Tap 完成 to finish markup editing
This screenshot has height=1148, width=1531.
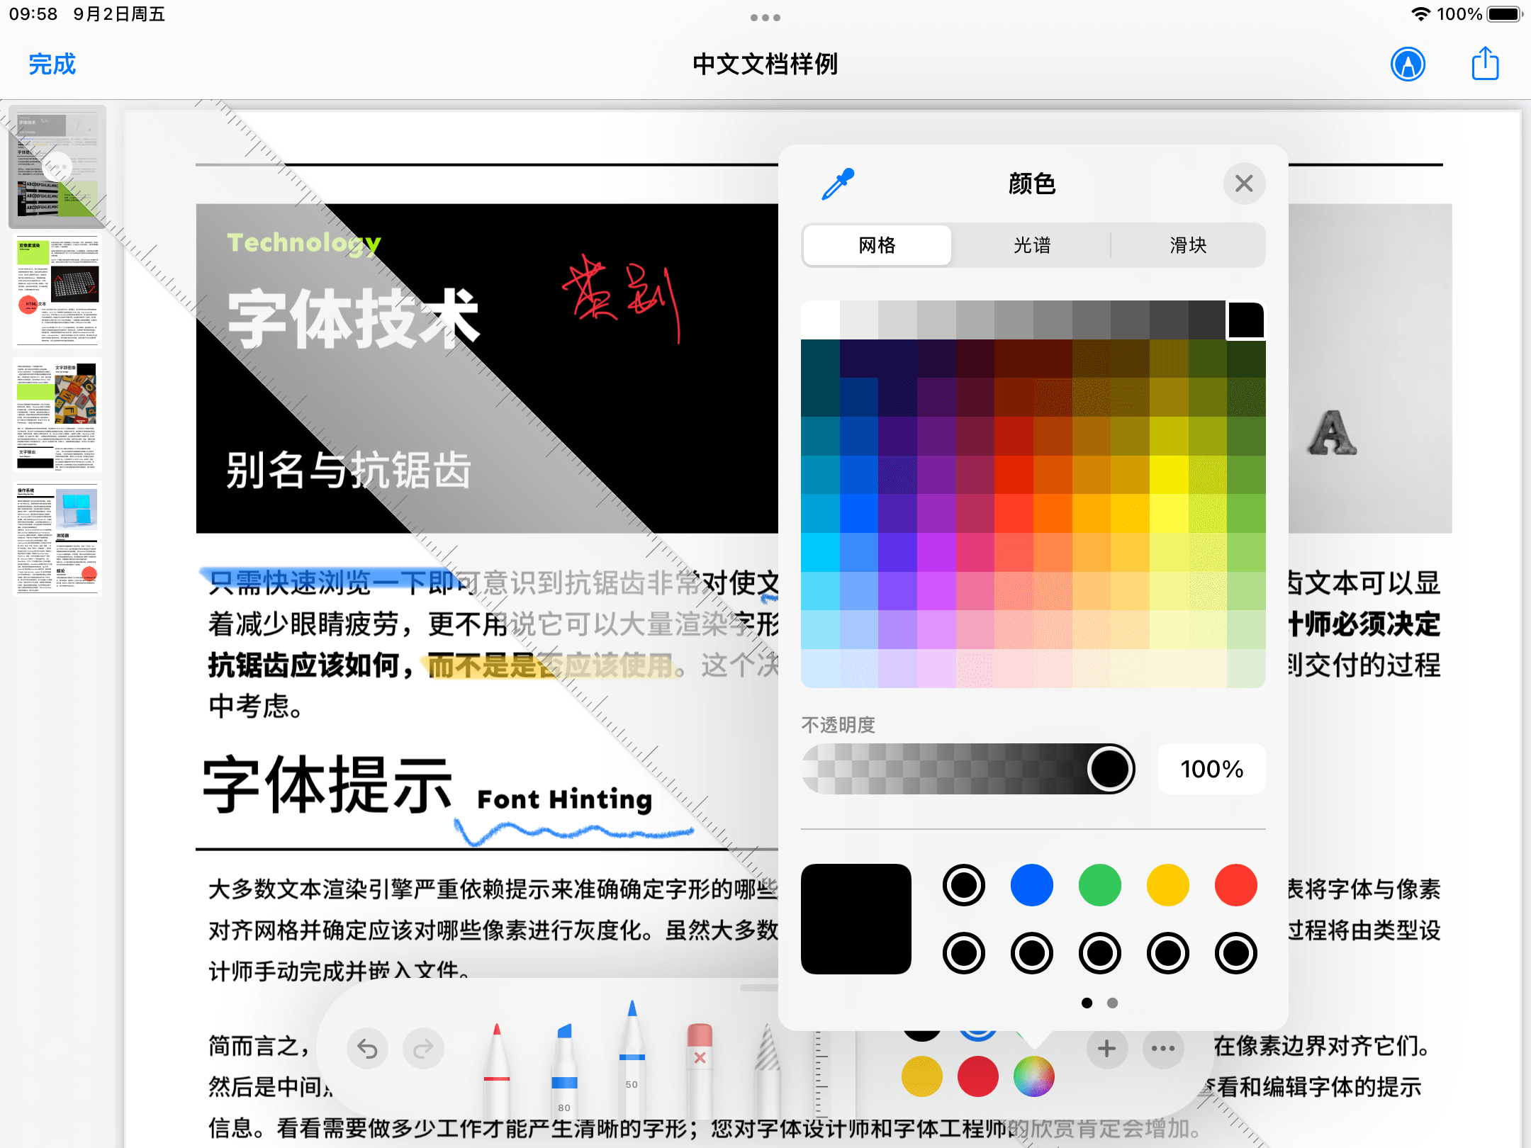pos(50,65)
